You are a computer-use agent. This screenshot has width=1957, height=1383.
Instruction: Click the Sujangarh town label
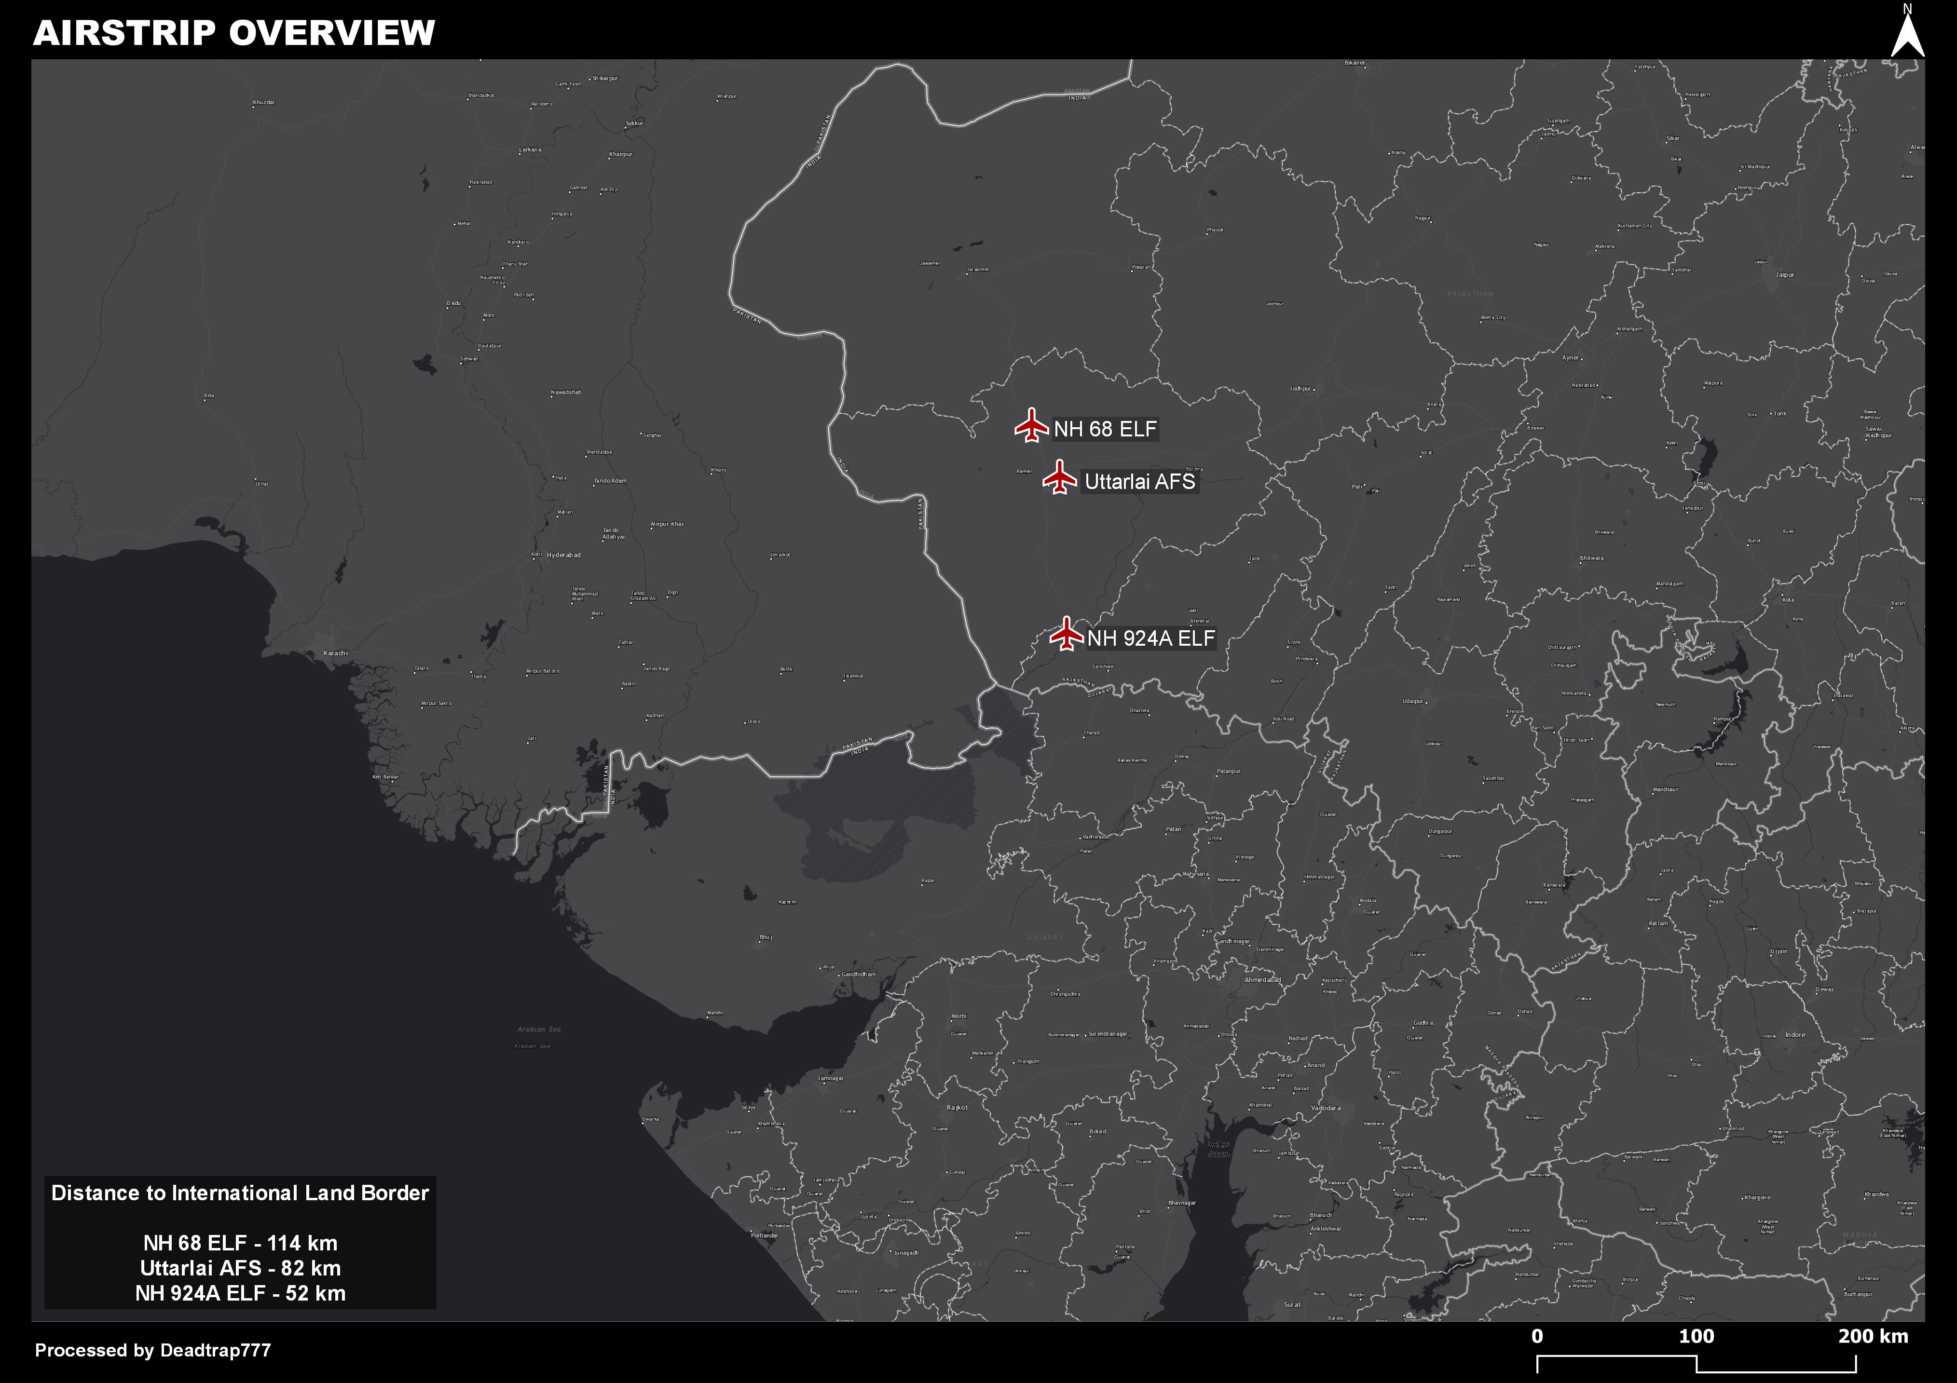coord(1557,121)
